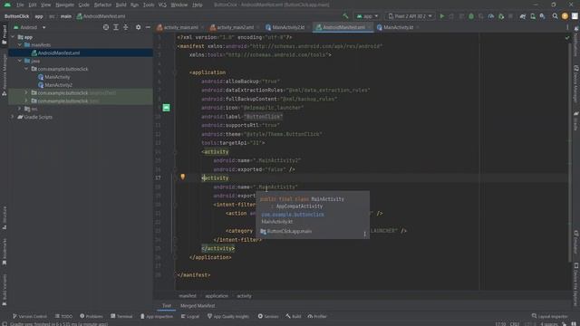Click com.example.buttonclick link in popup
The height and width of the screenshot is (326, 580).
point(293,215)
